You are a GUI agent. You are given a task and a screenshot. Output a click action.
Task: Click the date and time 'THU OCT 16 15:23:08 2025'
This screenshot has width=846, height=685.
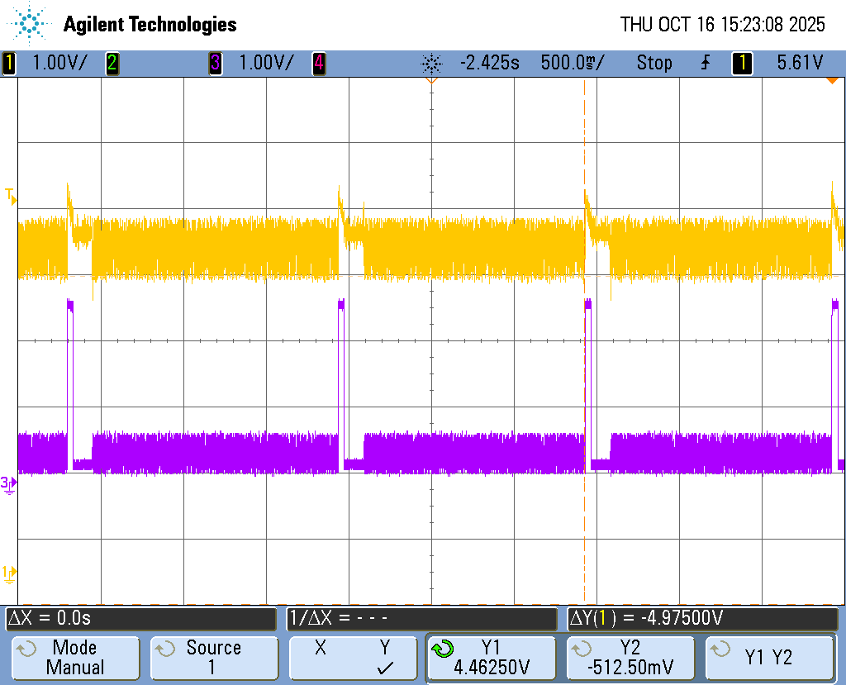tap(722, 24)
